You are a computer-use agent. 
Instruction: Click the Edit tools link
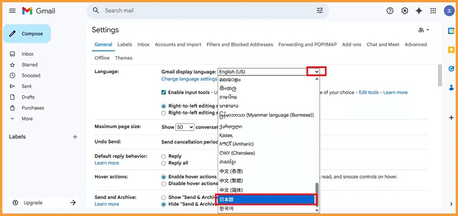click(x=369, y=93)
